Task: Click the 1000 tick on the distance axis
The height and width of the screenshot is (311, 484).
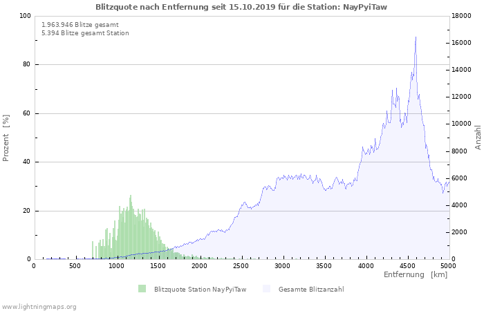Action: tap(117, 266)
